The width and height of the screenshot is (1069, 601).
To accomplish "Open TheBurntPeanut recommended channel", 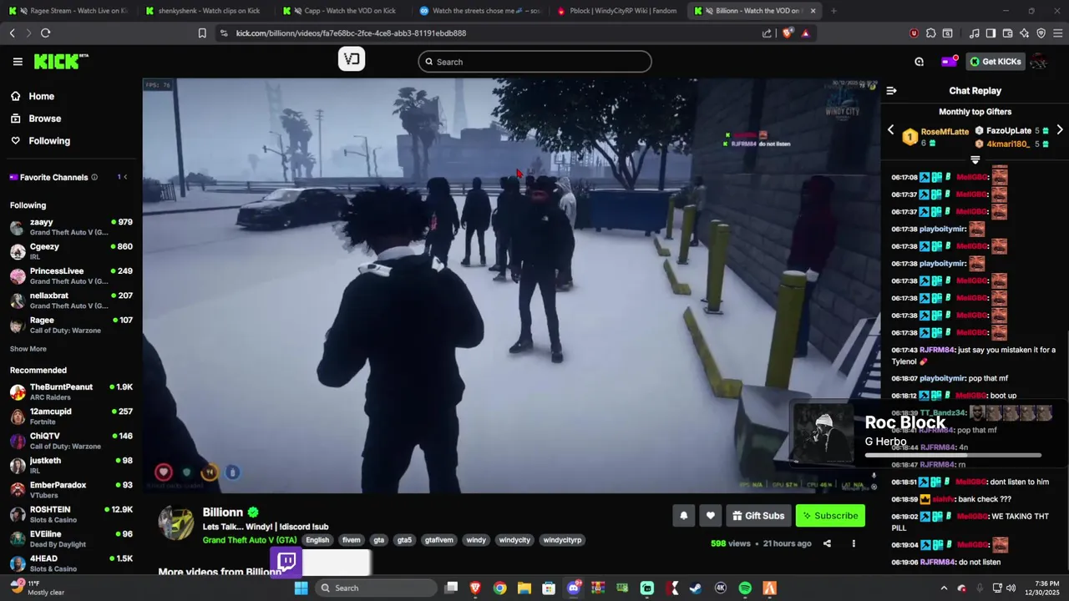I will click(71, 391).
